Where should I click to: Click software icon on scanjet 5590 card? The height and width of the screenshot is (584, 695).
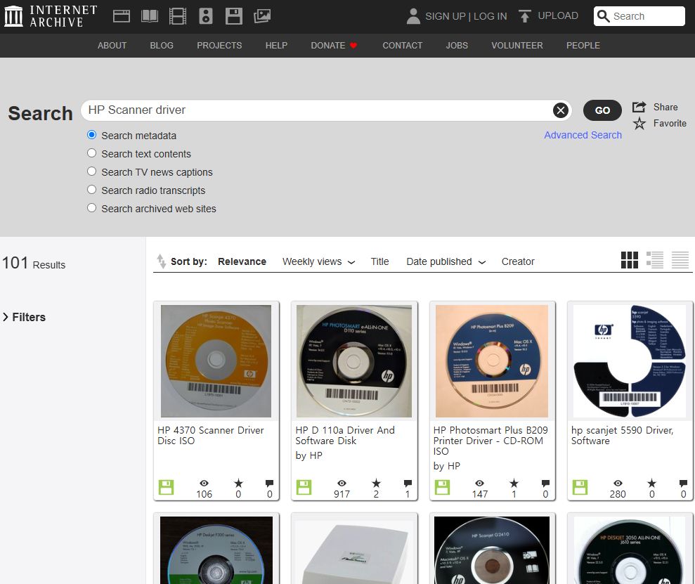(x=580, y=488)
